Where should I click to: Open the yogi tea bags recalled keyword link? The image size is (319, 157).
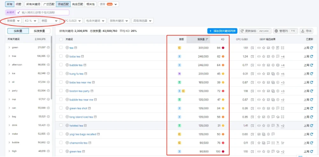point(83,134)
